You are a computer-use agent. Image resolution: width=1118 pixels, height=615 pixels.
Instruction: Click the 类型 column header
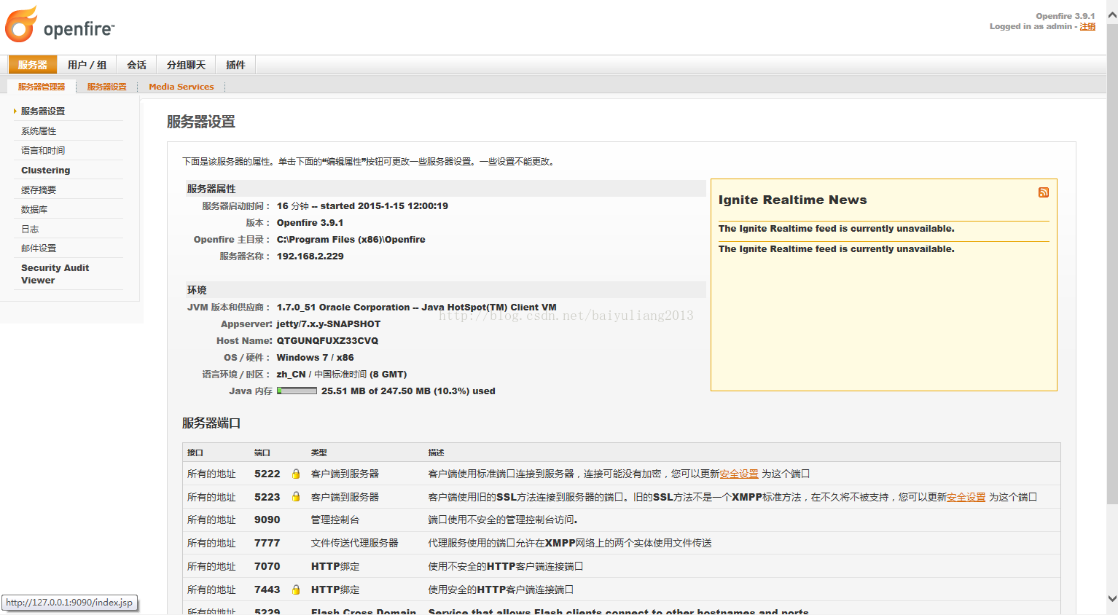point(318,453)
